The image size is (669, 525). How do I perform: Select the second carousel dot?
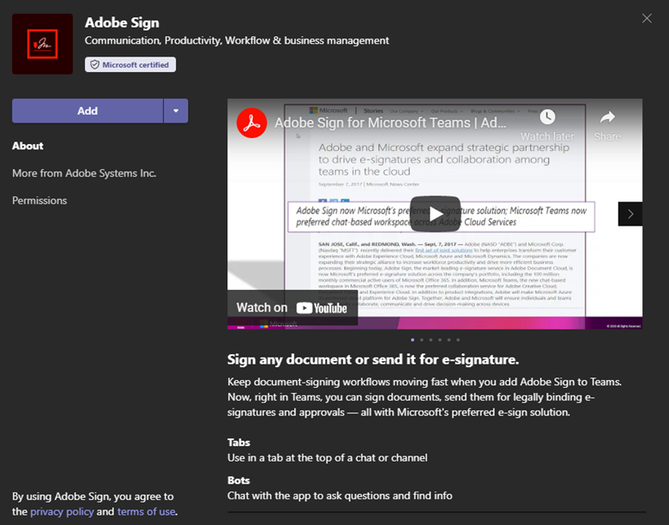[x=421, y=340]
